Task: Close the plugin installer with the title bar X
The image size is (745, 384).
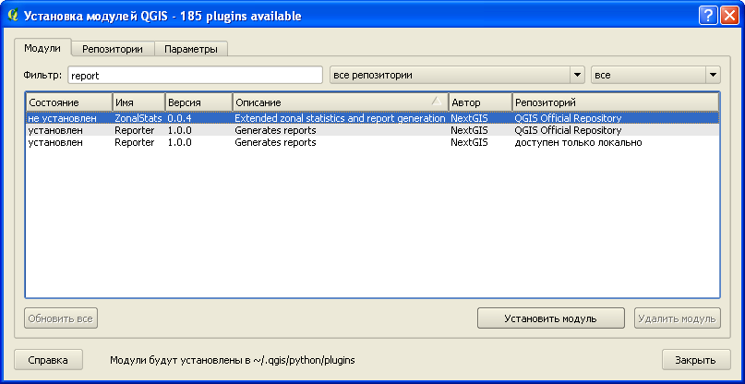Action: pyautogui.click(x=728, y=16)
